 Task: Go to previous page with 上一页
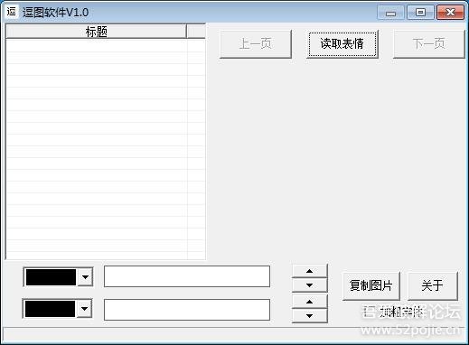point(256,44)
